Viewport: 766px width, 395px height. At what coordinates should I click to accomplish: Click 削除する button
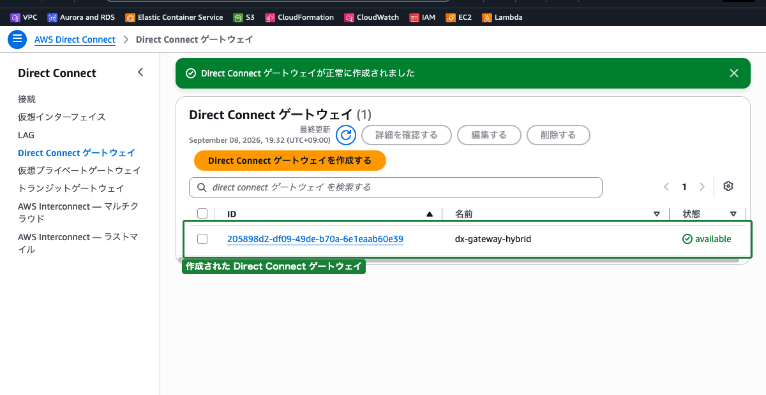558,135
